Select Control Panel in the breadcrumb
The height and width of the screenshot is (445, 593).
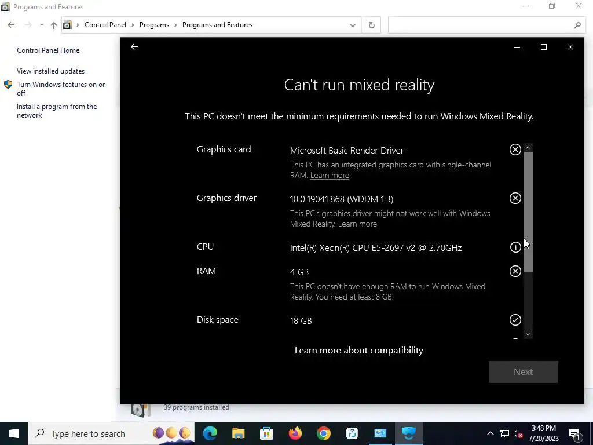(105, 25)
